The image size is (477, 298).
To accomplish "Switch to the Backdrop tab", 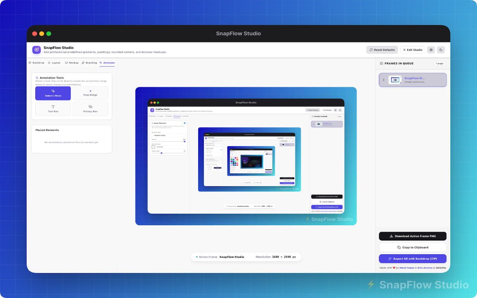I will pyautogui.click(x=37, y=63).
